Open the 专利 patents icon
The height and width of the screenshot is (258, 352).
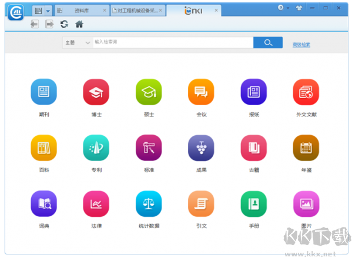click(96, 148)
